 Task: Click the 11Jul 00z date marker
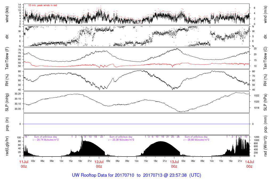24,164
